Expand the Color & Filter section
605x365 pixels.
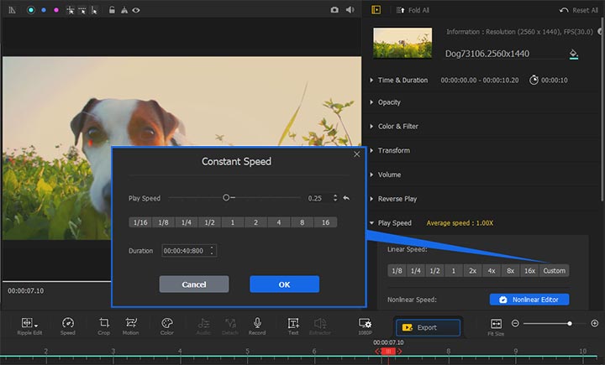pyautogui.click(x=397, y=127)
